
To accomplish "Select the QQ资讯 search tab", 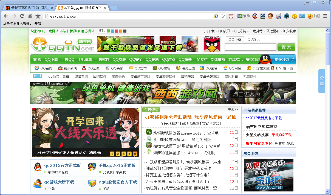I will [x=254, y=39].
